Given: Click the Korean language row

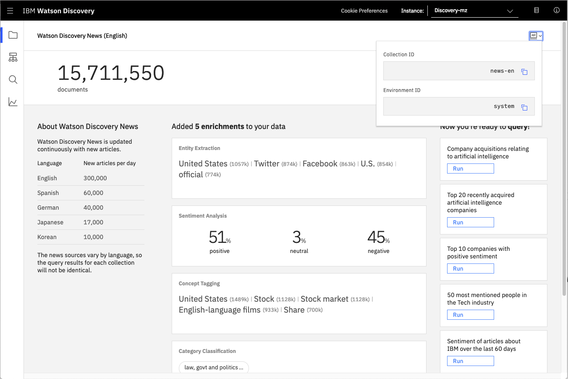Looking at the screenshot, I should (x=91, y=237).
